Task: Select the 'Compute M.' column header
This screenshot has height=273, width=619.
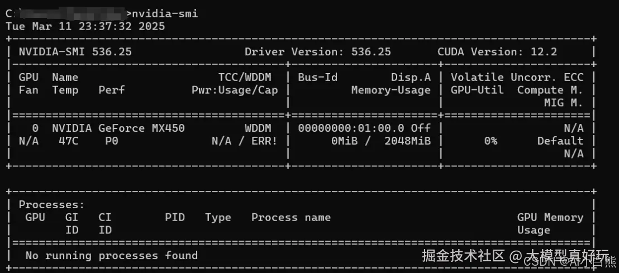Action: pos(550,90)
